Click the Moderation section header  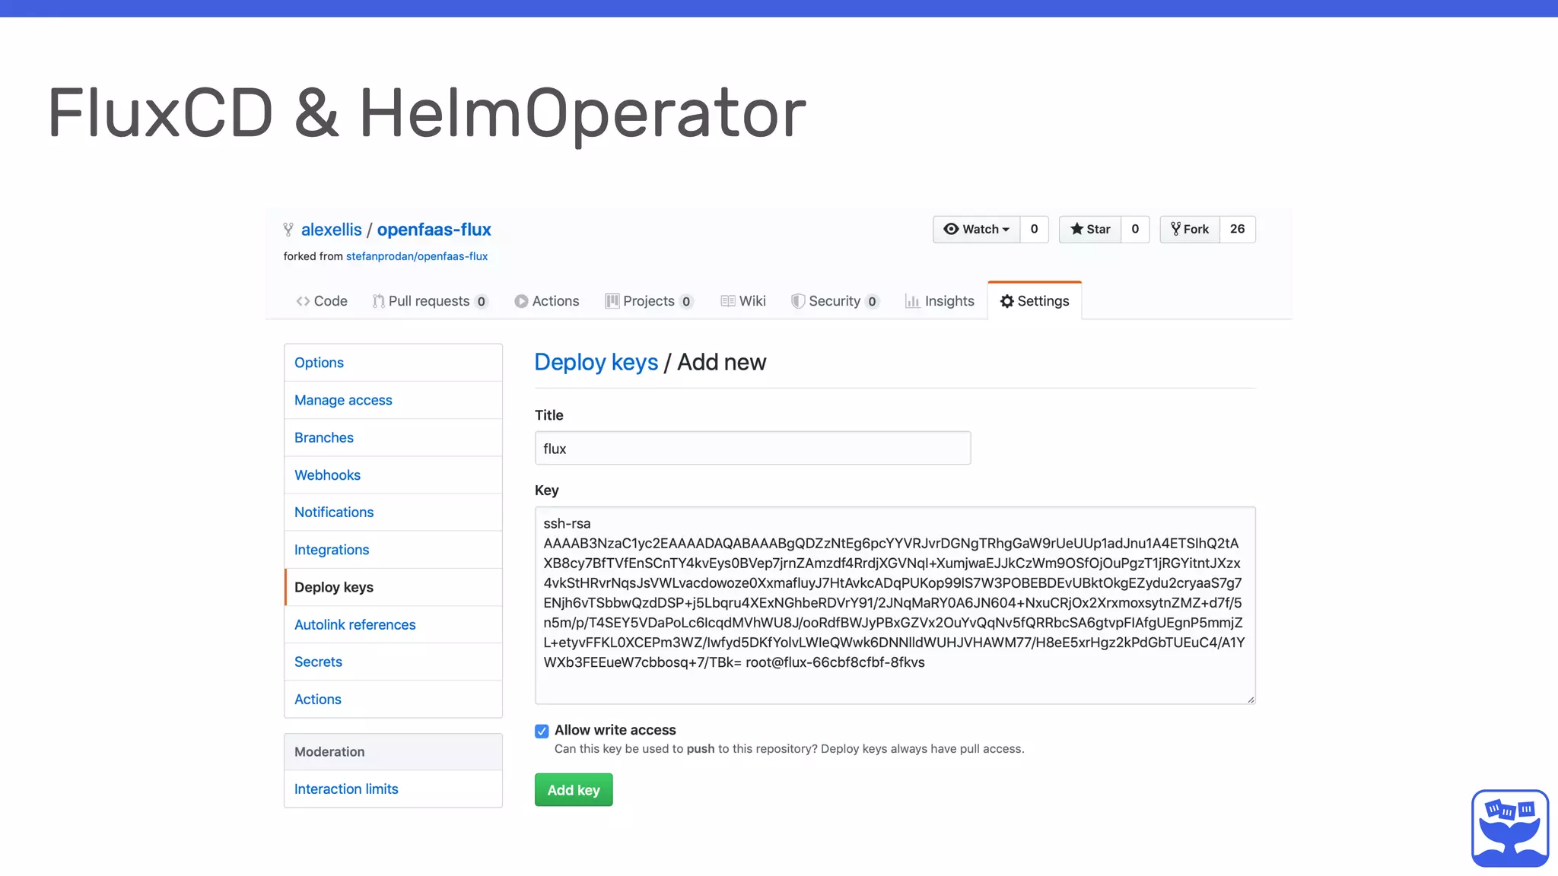393,751
